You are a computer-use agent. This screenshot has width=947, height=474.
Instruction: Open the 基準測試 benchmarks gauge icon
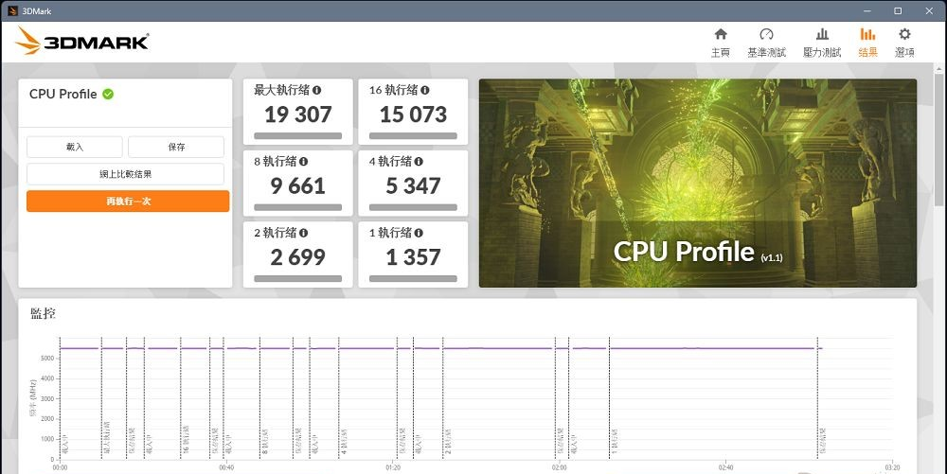[766, 34]
